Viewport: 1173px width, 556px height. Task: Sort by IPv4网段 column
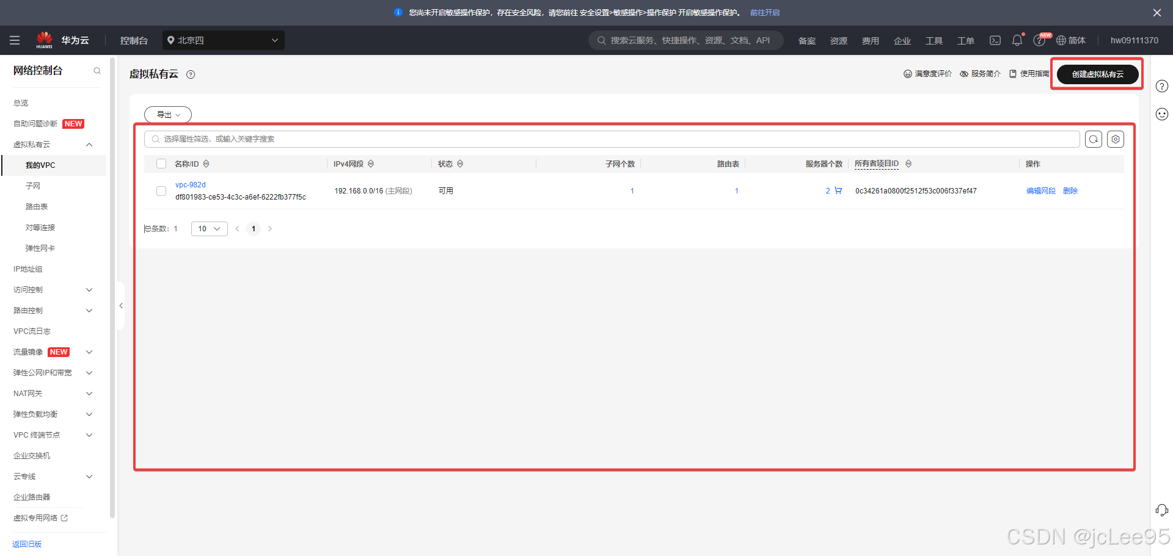(x=371, y=164)
